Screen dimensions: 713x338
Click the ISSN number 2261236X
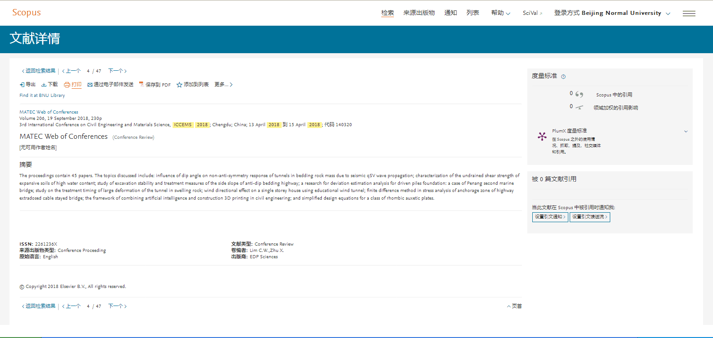point(46,244)
